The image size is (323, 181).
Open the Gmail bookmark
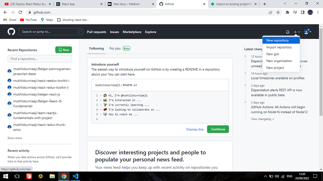pyautogui.click(x=10, y=20)
